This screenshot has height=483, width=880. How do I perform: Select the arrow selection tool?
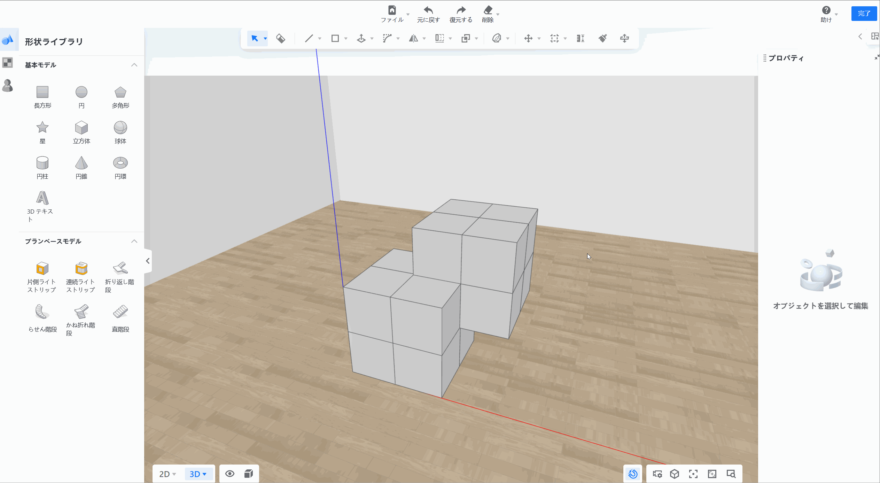(x=255, y=38)
